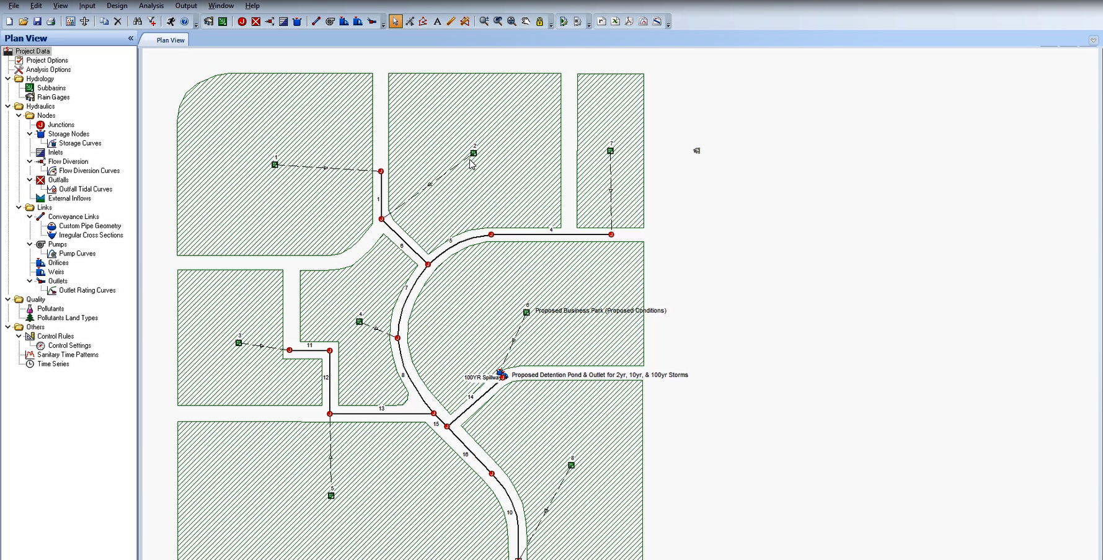The width and height of the screenshot is (1103, 560).
Task: Select Conveyance Links in the tree
Action: click(73, 216)
